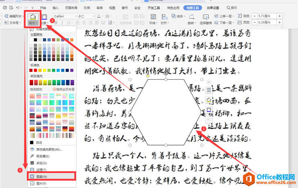
Task: Click the underline U button
Action: coord(68,23)
